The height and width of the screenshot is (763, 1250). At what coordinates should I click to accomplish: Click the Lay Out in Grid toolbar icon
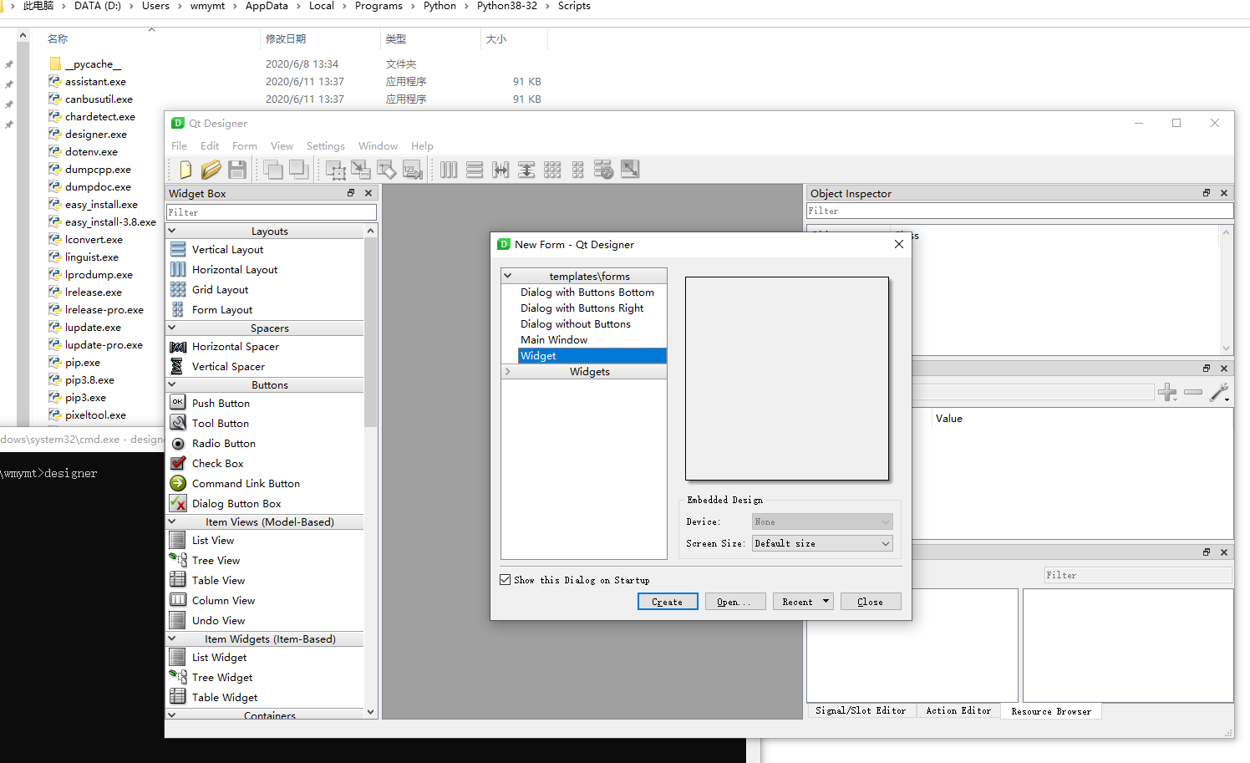(552, 170)
